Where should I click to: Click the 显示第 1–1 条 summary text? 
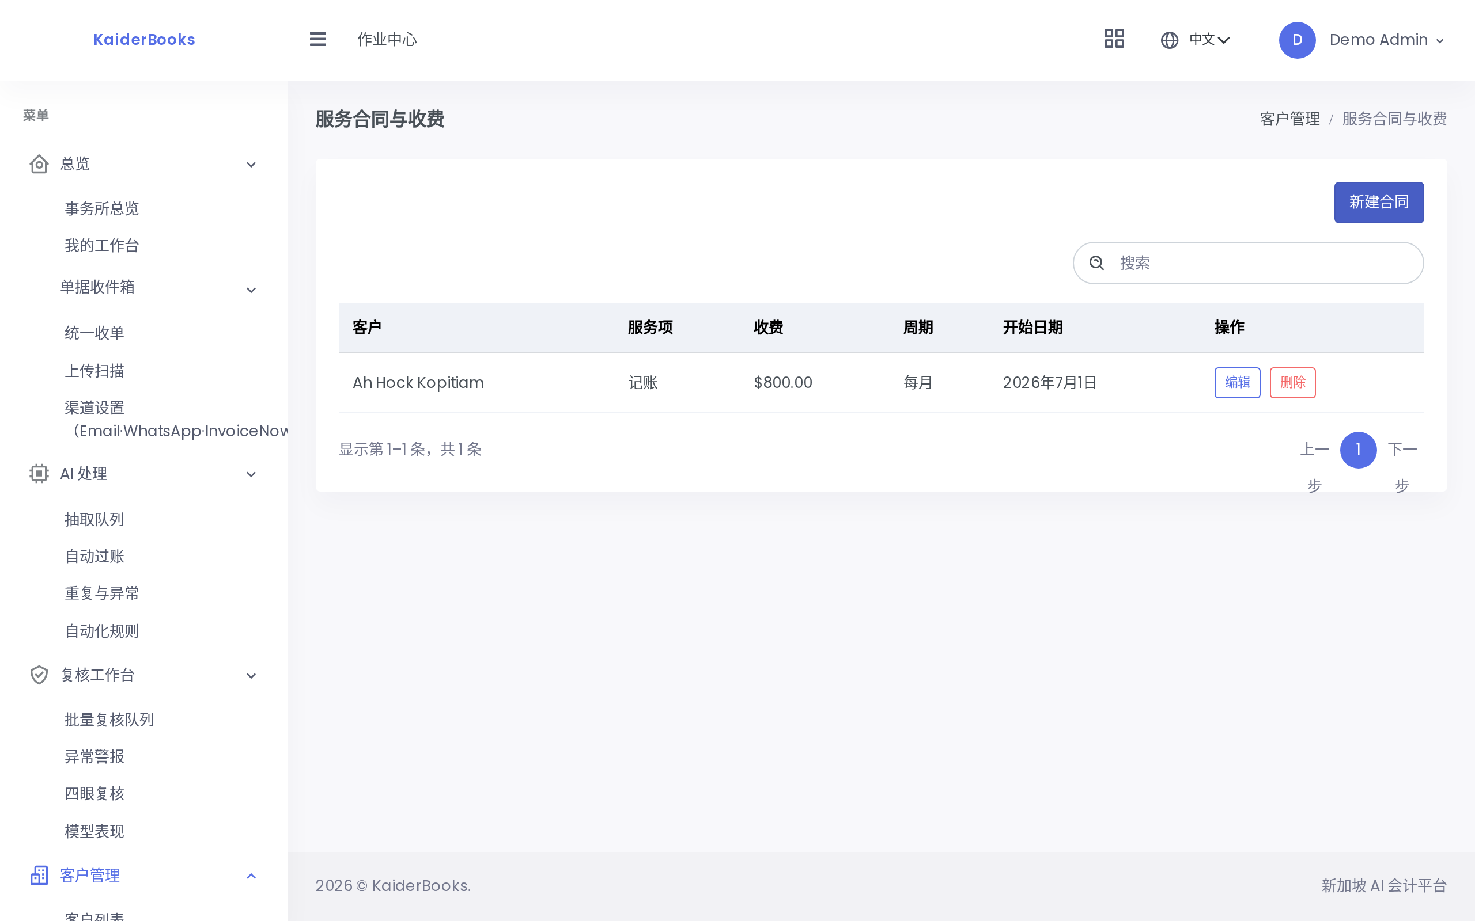[x=410, y=450]
